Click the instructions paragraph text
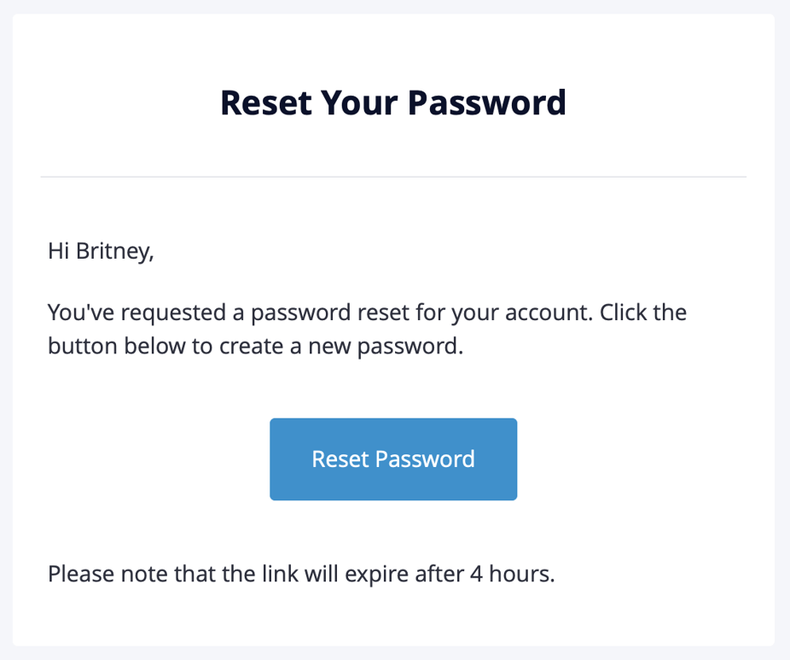The width and height of the screenshot is (790, 660). tap(367, 329)
